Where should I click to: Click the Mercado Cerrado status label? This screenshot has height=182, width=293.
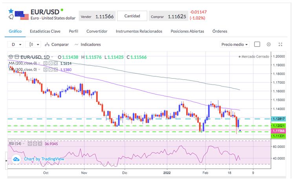pyautogui.click(x=254, y=57)
